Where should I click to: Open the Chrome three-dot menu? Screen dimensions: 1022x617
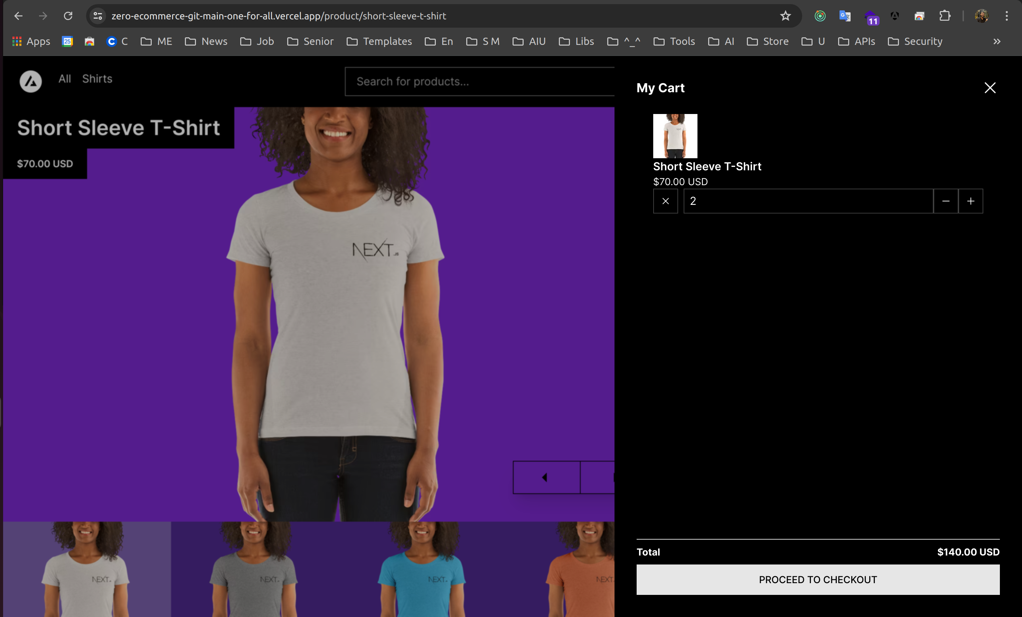[1006, 16]
